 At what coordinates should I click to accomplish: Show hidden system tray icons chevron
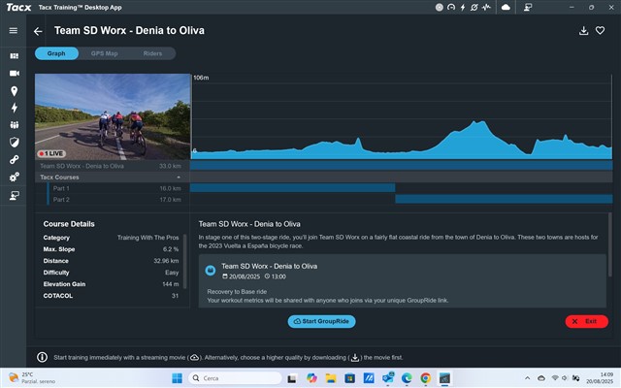click(527, 378)
